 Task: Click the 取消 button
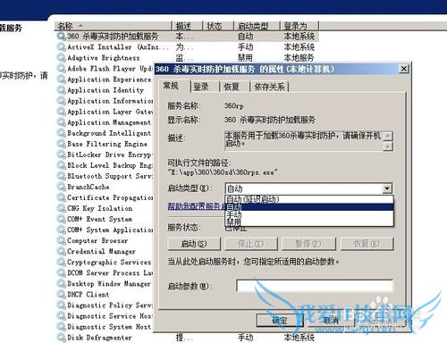pos(331,321)
